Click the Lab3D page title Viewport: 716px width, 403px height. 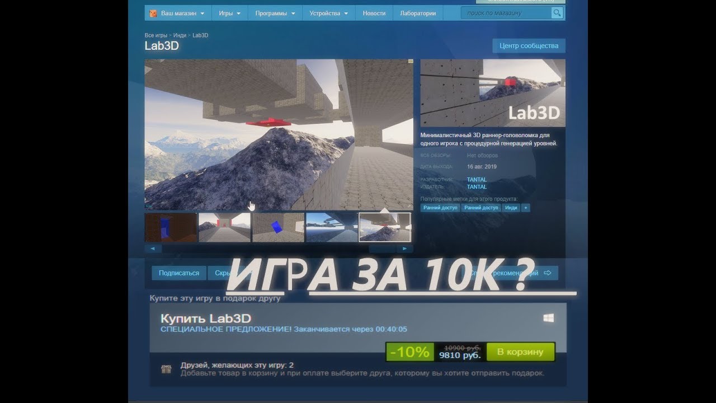pos(162,46)
